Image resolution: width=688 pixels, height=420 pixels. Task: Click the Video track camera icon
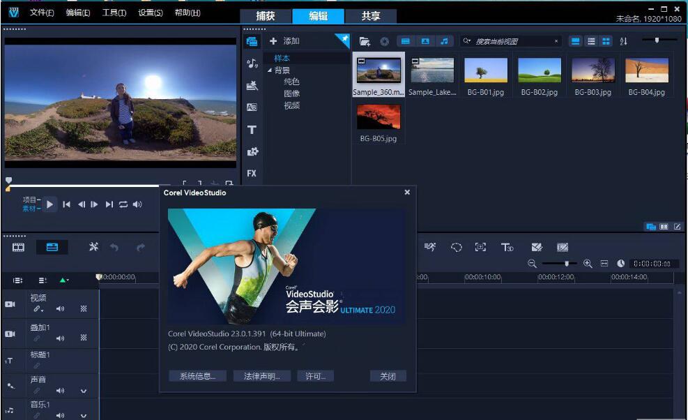click(x=10, y=304)
